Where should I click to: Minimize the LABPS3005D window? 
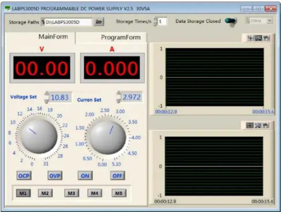pyautogui.click(x=246, y=9)
